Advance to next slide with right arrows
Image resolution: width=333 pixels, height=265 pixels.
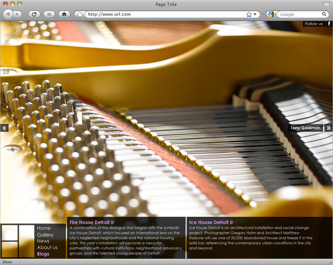pyautogui.click(x=329, y=128)
